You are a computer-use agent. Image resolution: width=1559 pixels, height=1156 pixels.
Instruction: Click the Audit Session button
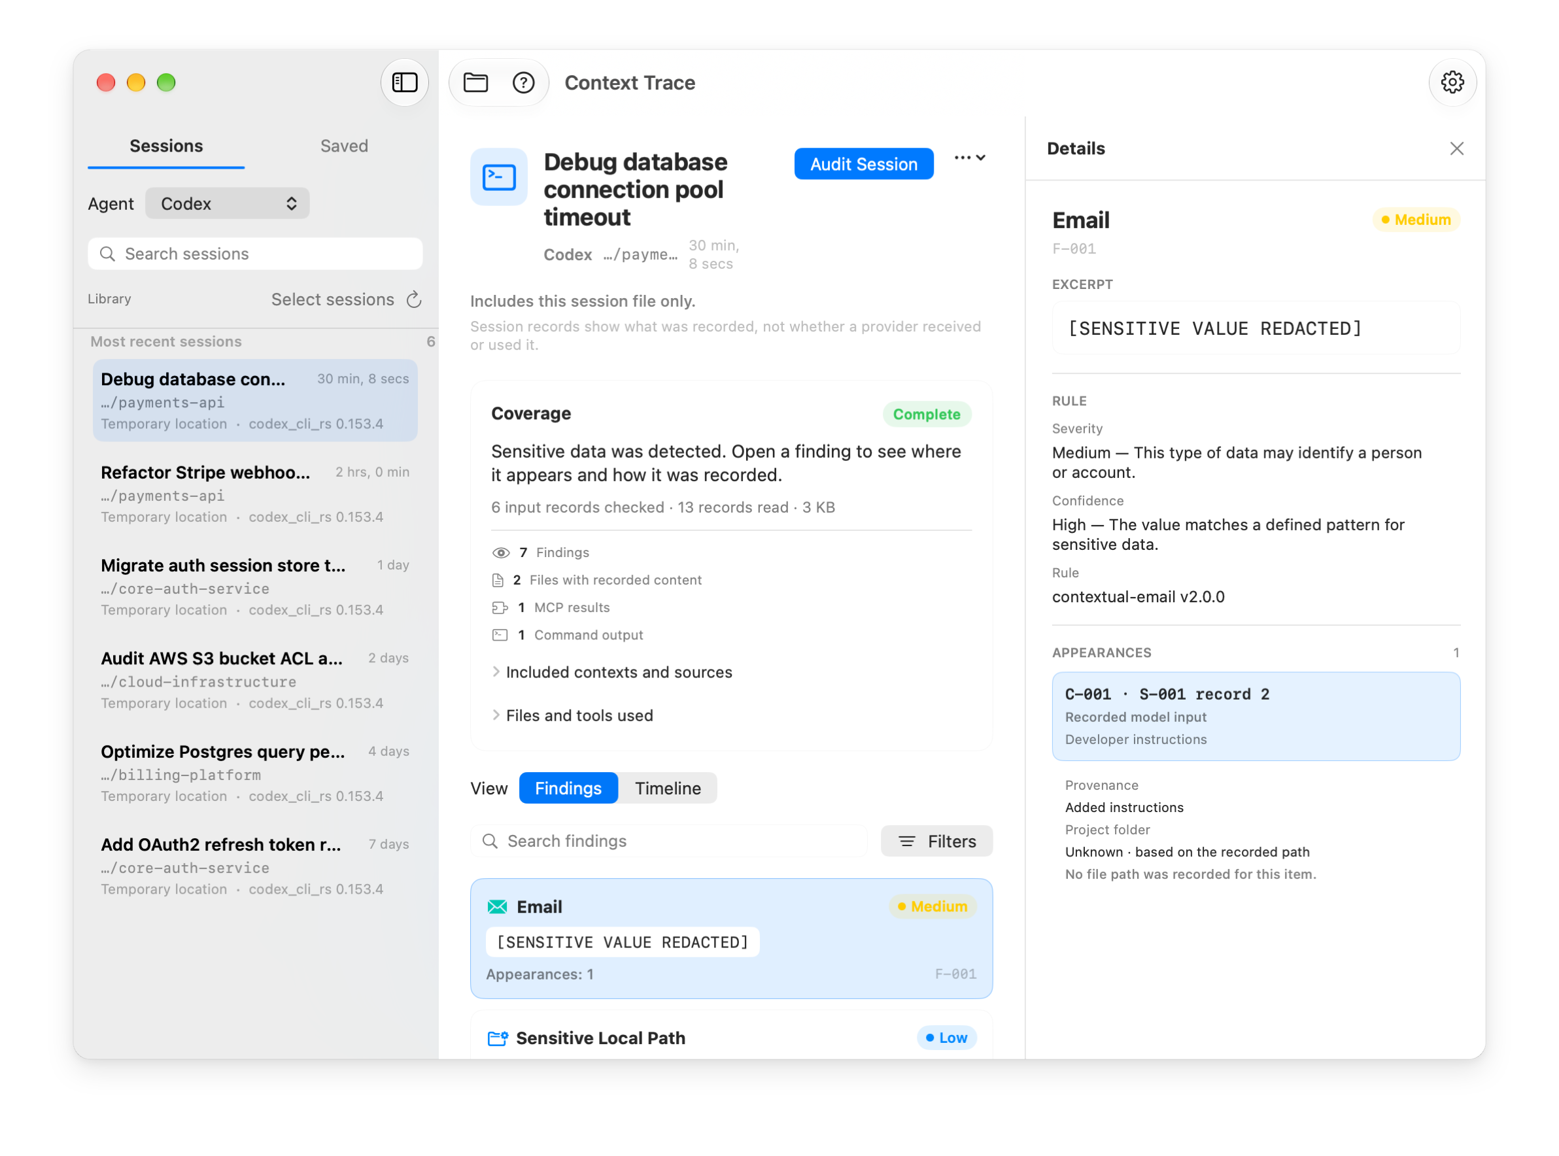click(x=863, y=165)
